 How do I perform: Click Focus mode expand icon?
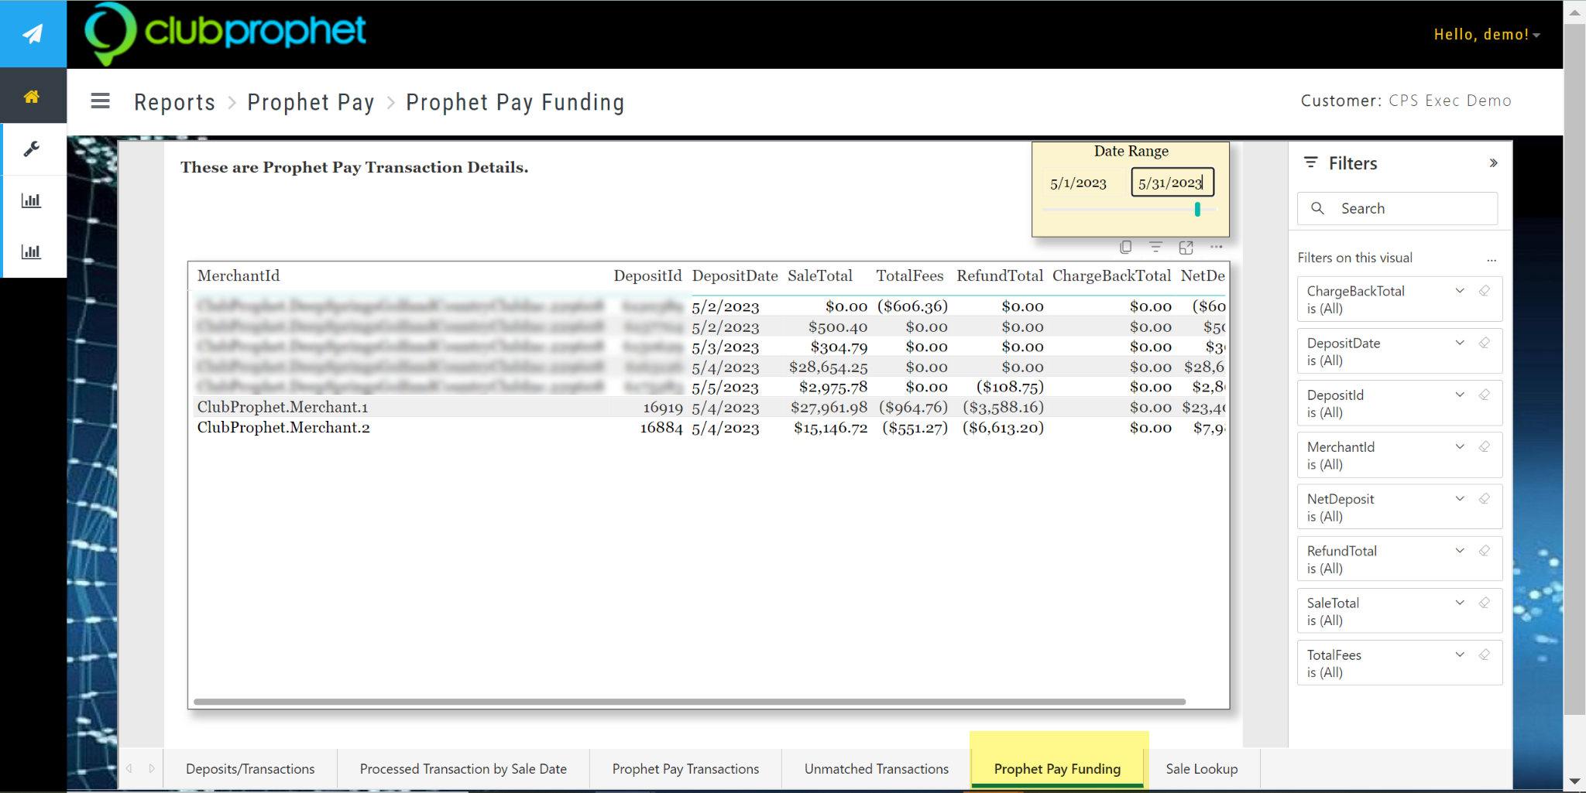(1186, 248)
